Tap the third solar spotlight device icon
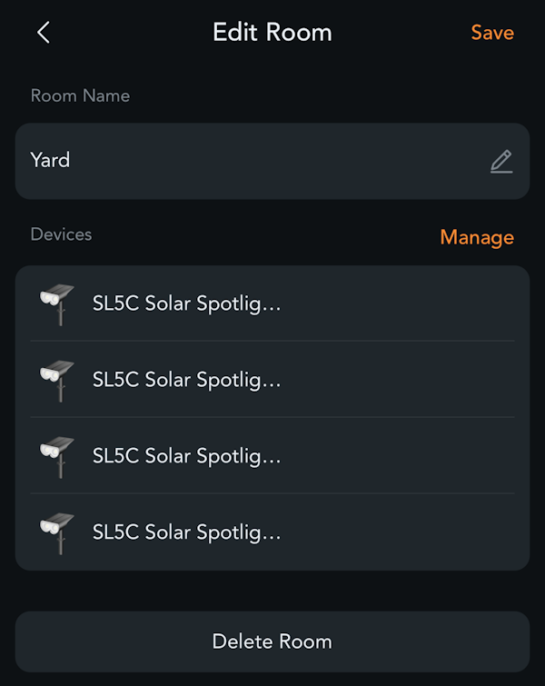This screenshot has width=545, height=686. [57, 457]
